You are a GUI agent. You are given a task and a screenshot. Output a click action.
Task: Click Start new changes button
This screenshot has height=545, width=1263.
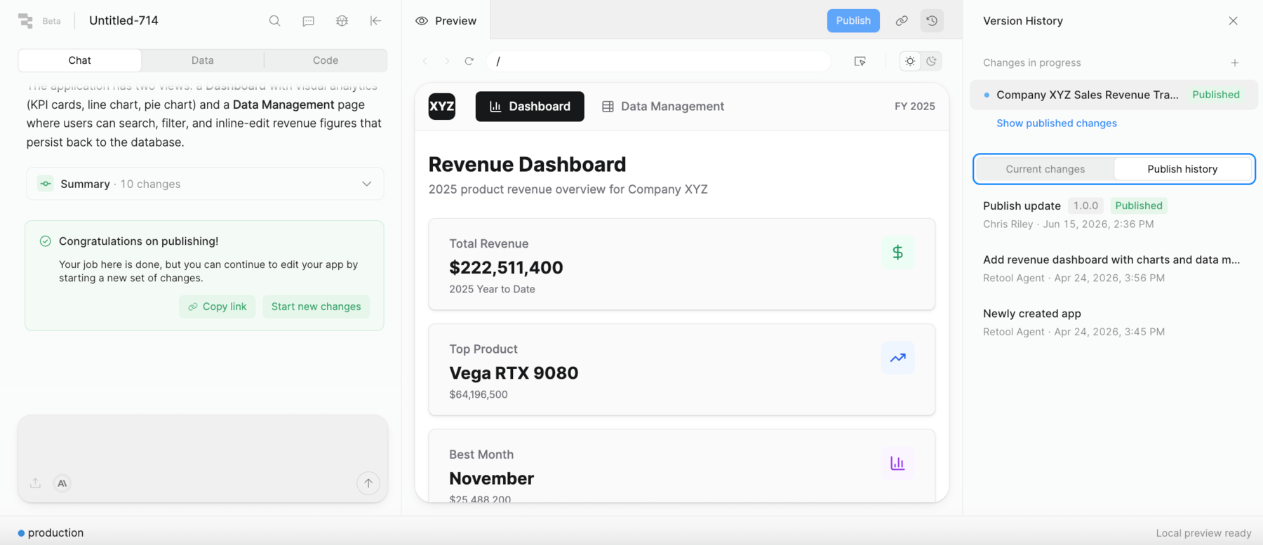[x=316, y=307]
